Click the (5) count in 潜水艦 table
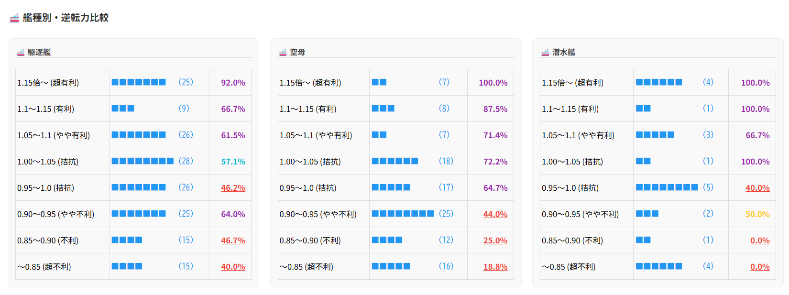This screenshot has height=295, width=789. tap(708, 187)
